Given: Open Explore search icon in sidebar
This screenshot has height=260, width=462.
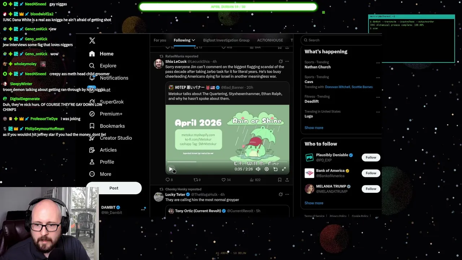Looking at the screenshot, I should pos(92,66).
